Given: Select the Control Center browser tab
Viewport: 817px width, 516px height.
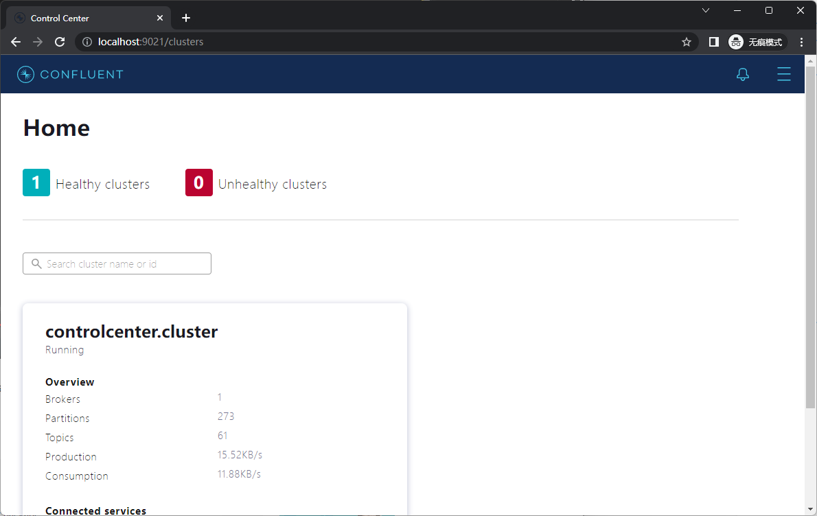Looking at the screenshot, I should coord(82,18).
